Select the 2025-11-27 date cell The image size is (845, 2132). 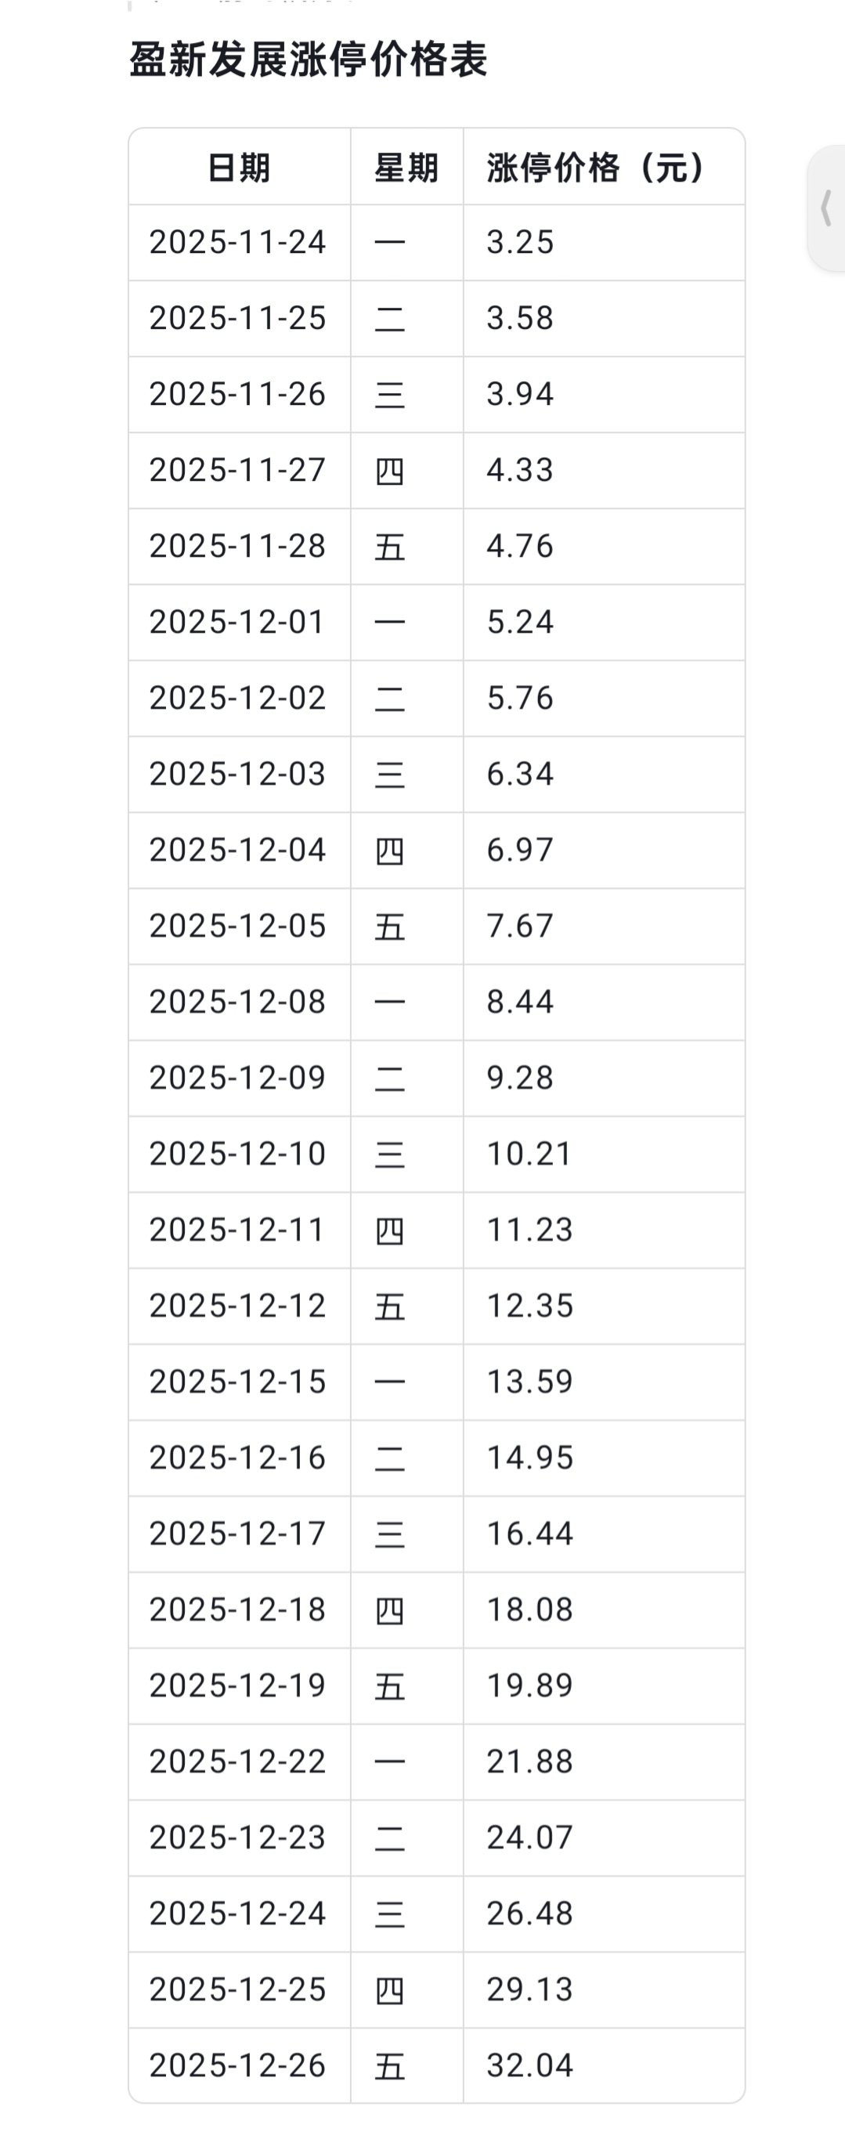click(237, 470)
